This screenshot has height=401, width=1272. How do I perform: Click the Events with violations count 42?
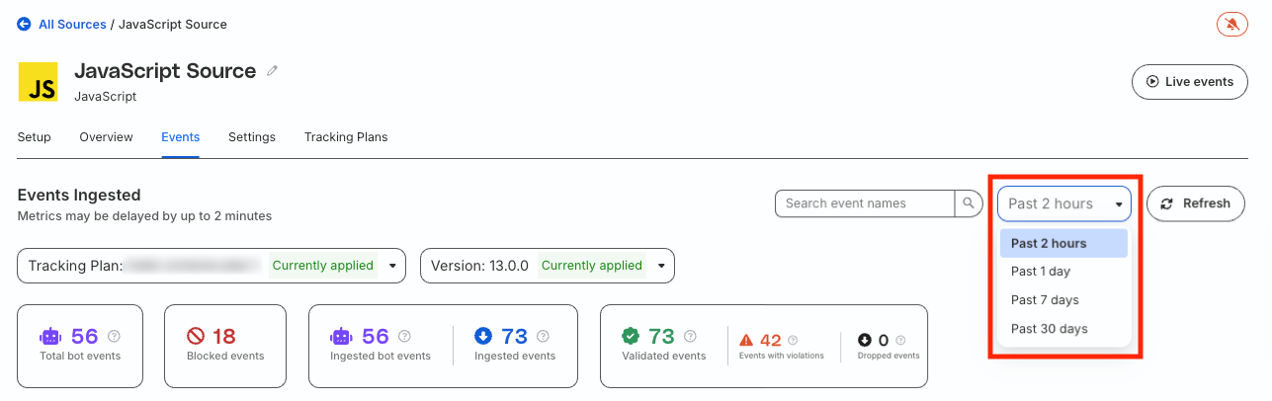point(771,340)
